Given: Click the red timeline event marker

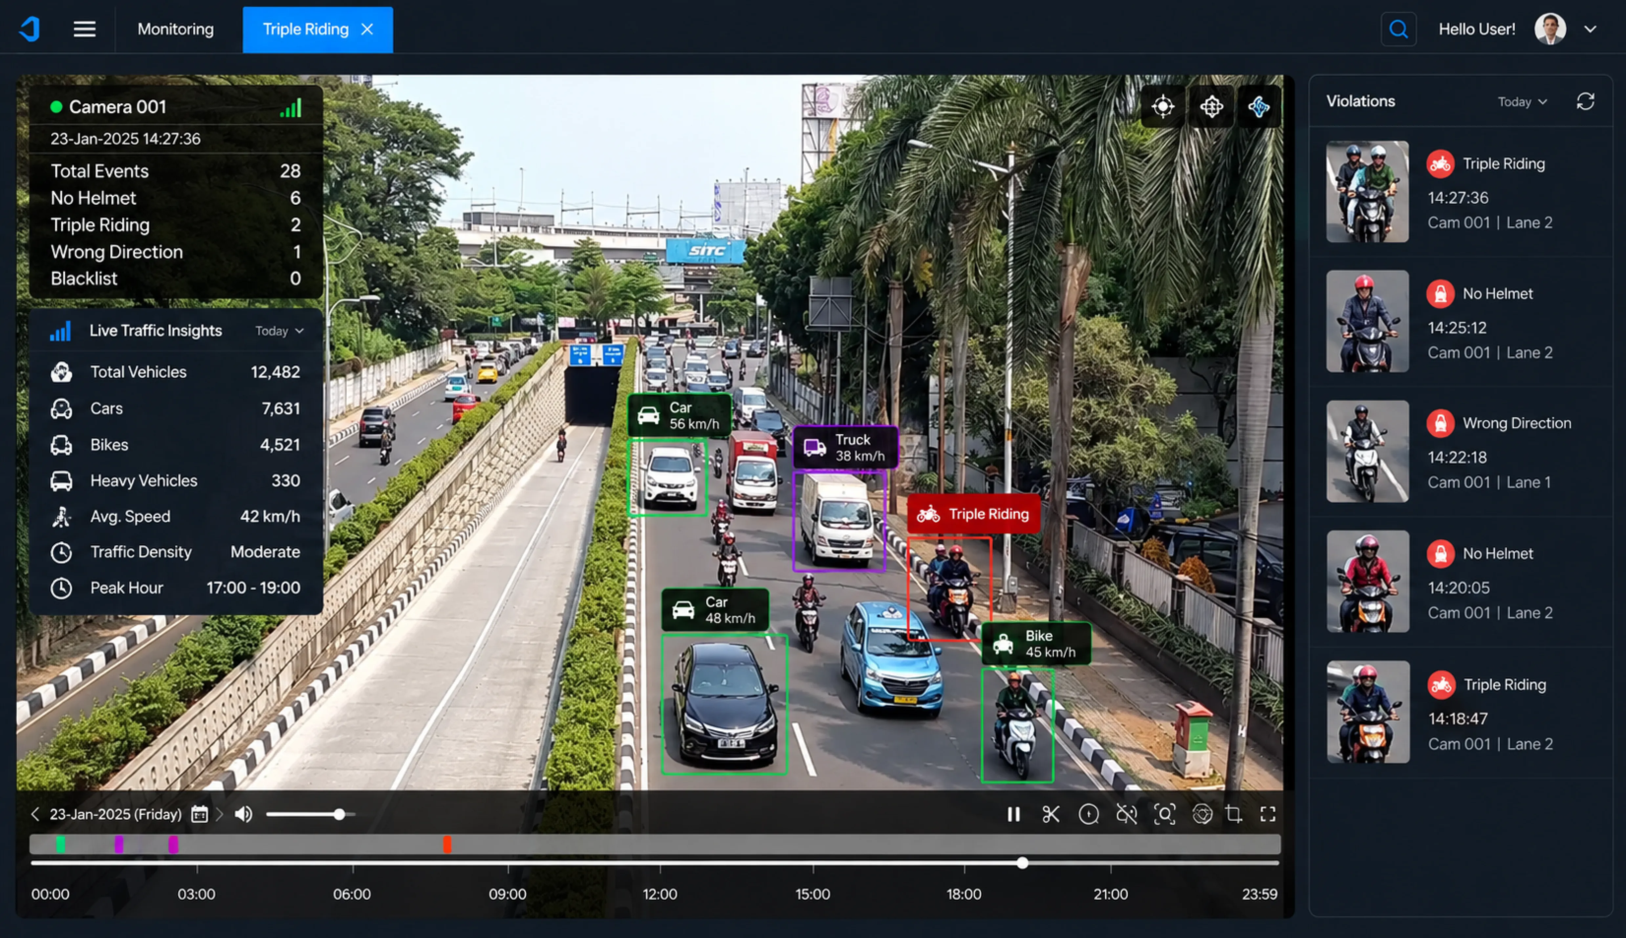Looking at the screenshot, I should [446, 844].
